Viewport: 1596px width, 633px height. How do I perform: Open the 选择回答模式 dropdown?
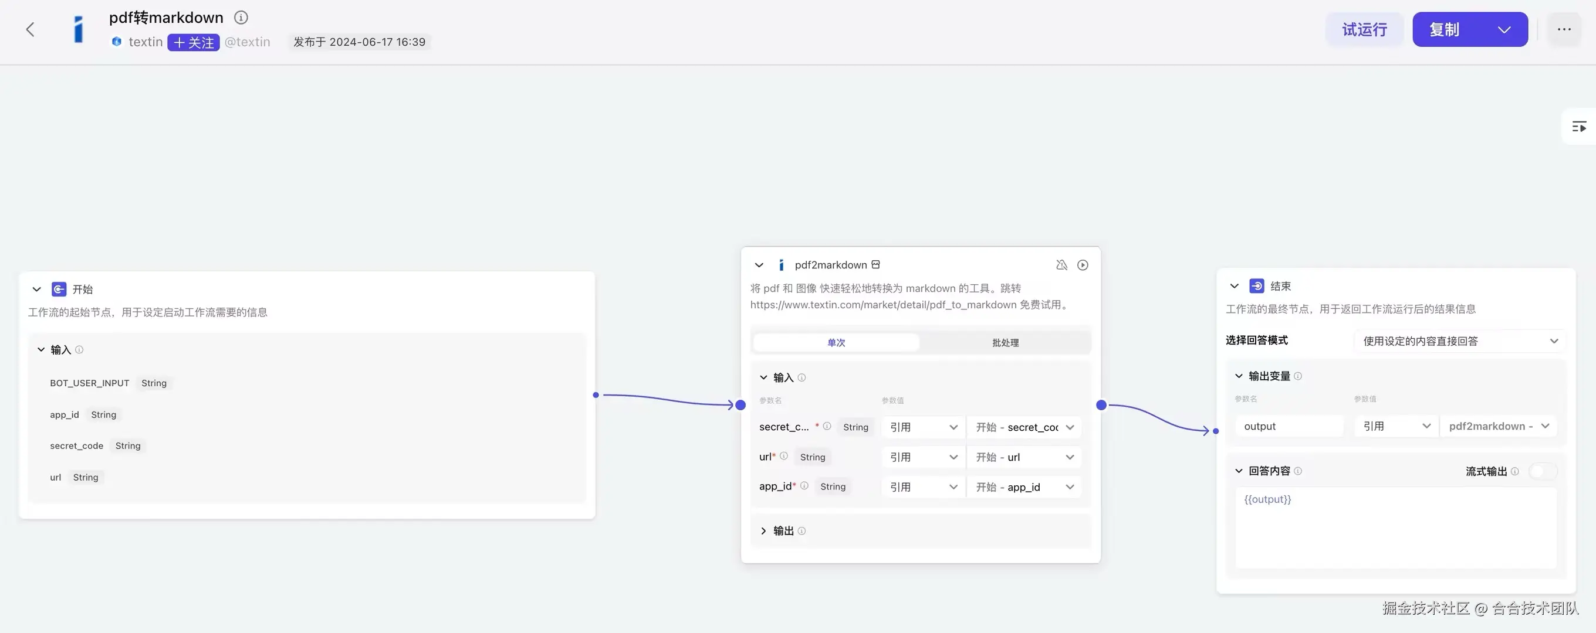1460,341
